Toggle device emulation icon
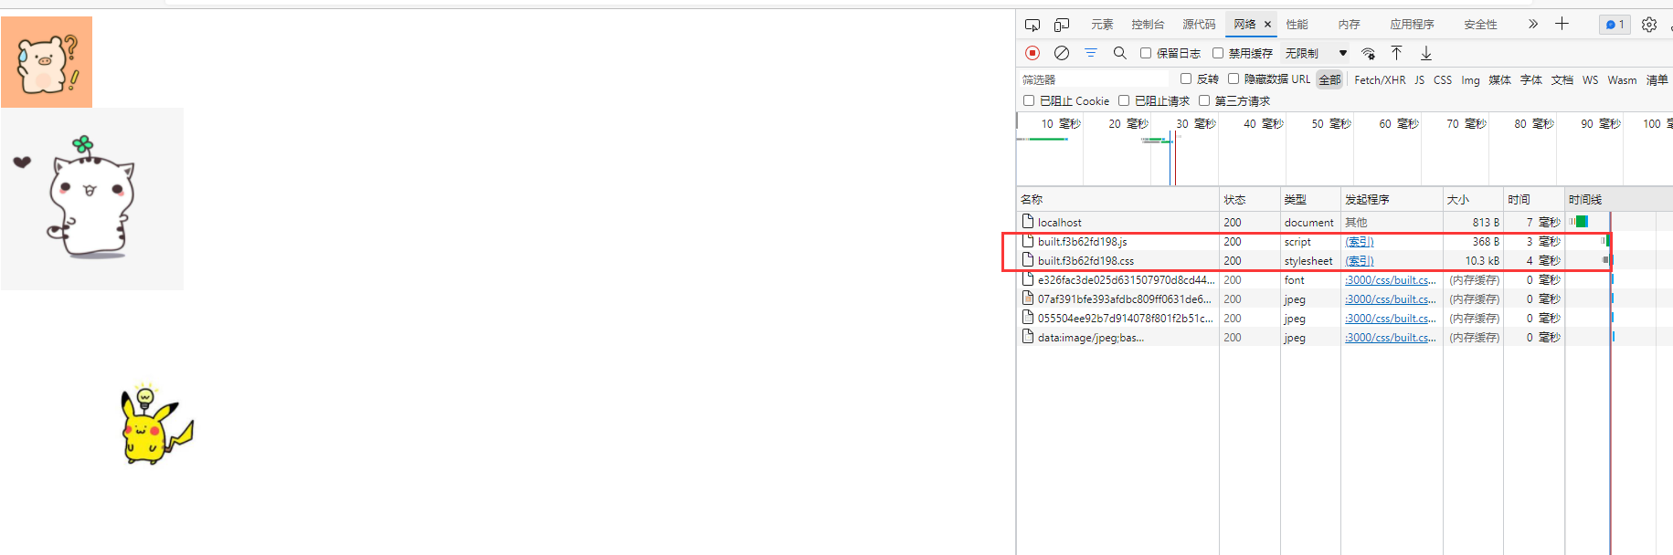Screen dimensions: 1673x555 point(1062,25)
